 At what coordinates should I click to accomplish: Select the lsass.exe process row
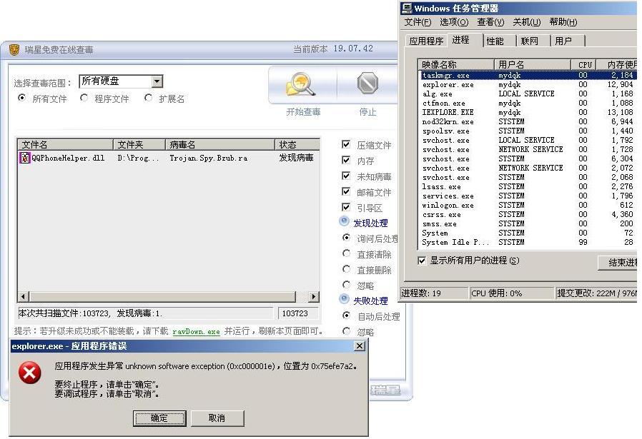[x=528, y=187]
